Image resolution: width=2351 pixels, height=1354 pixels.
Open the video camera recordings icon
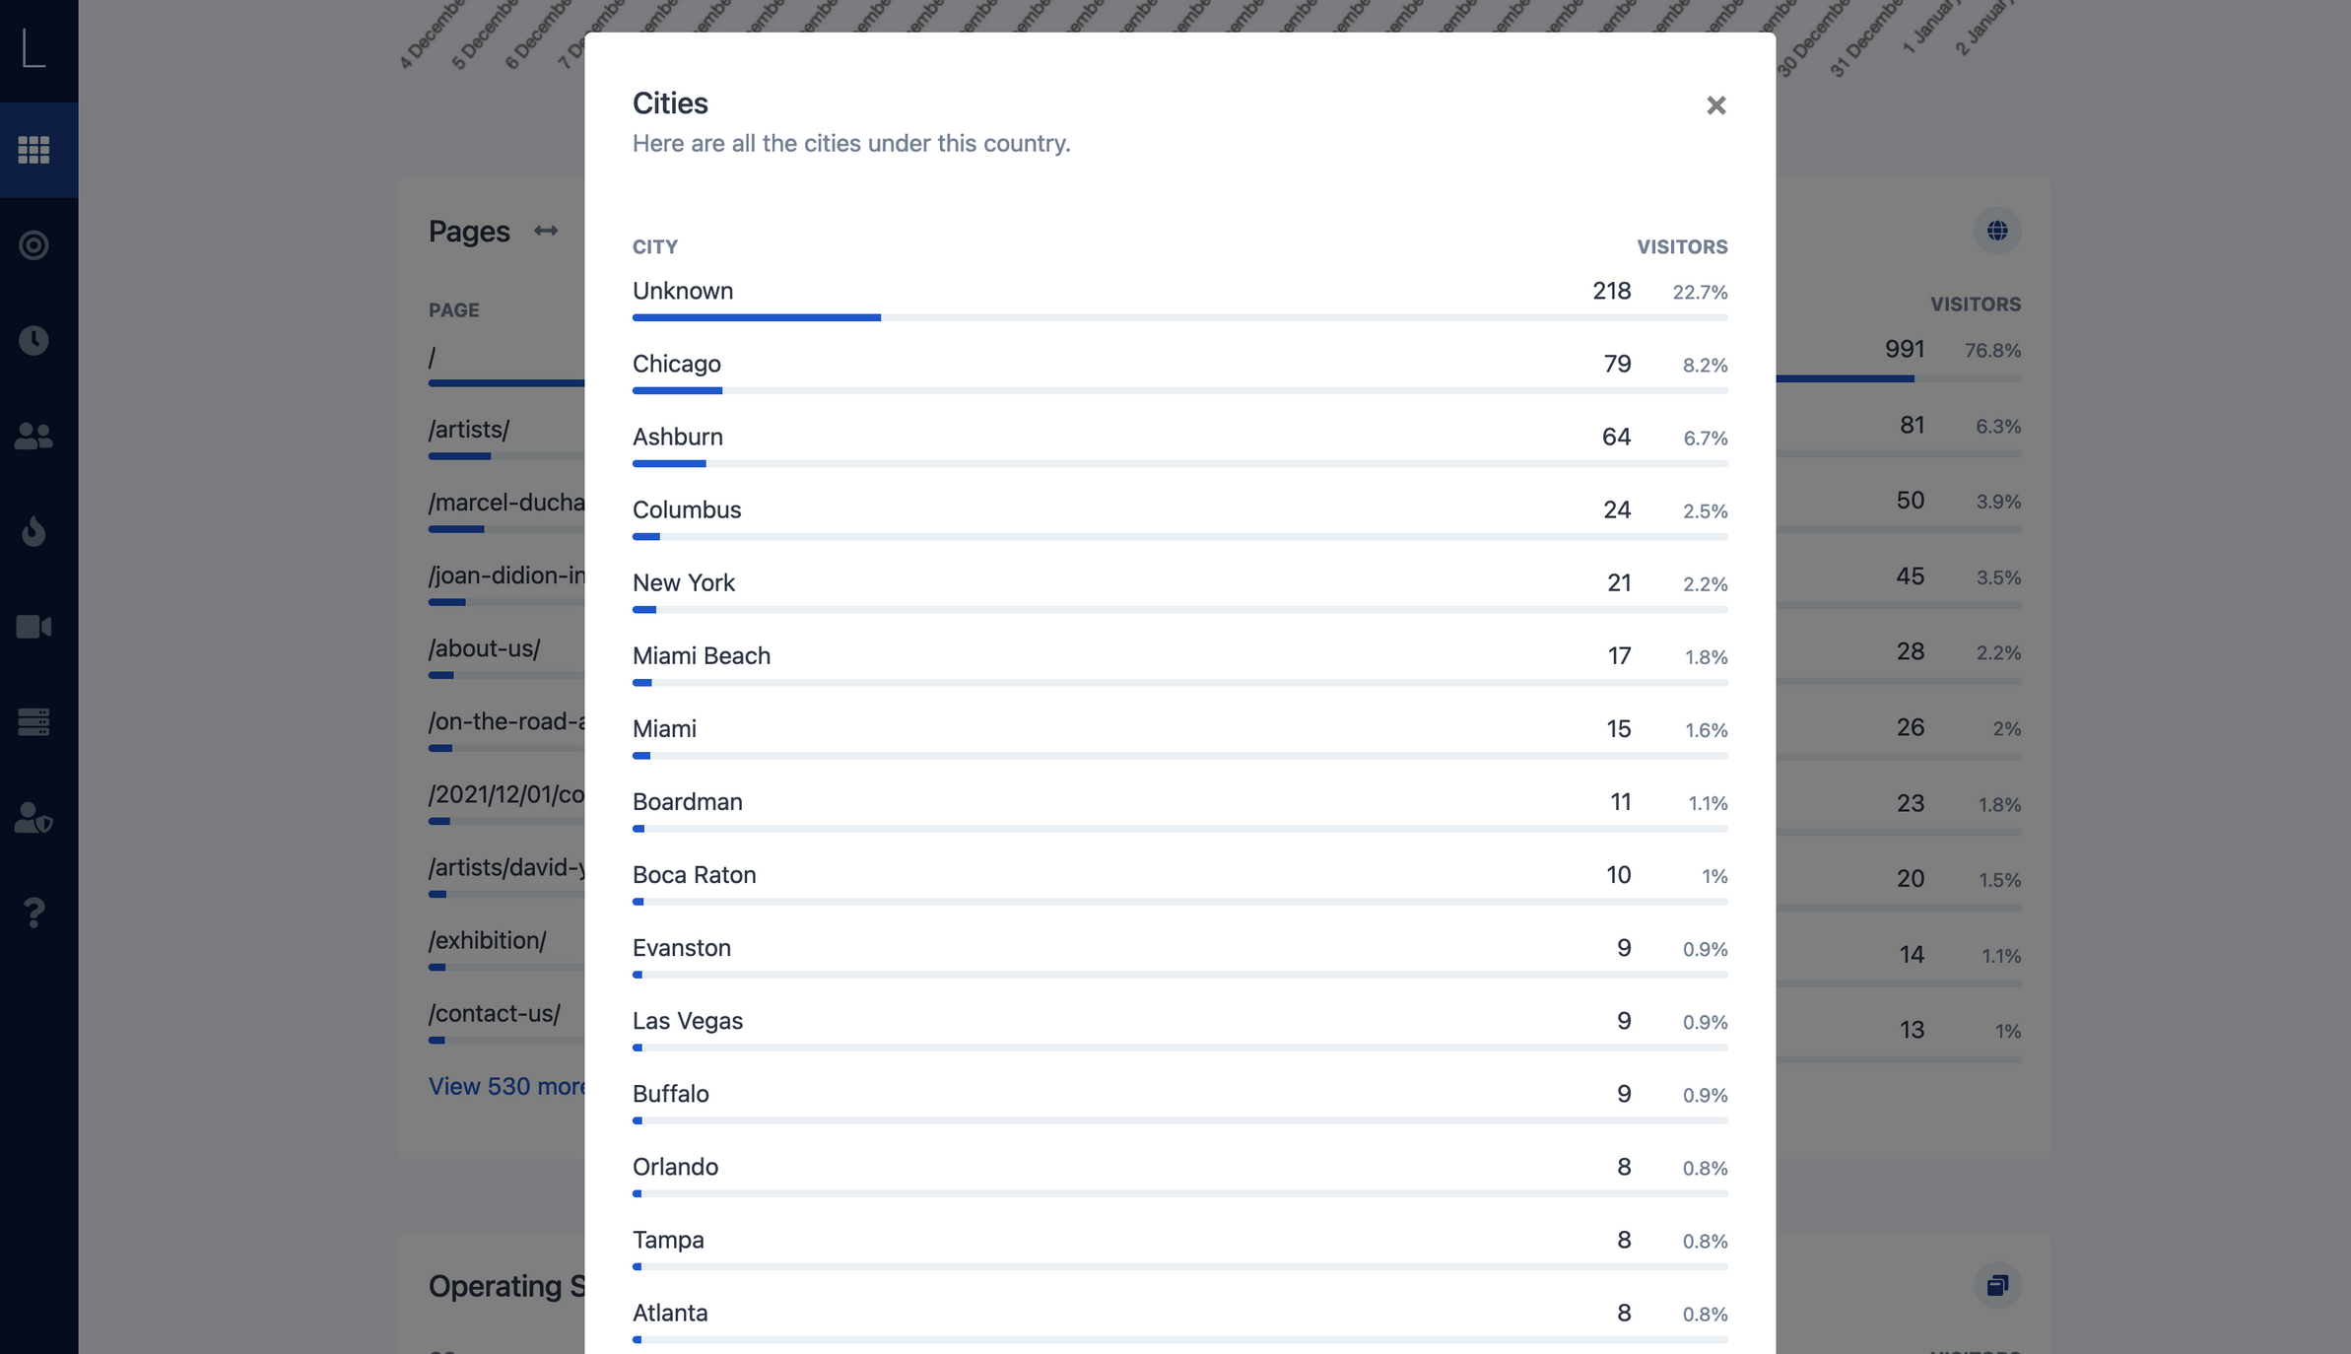(34, 627)
